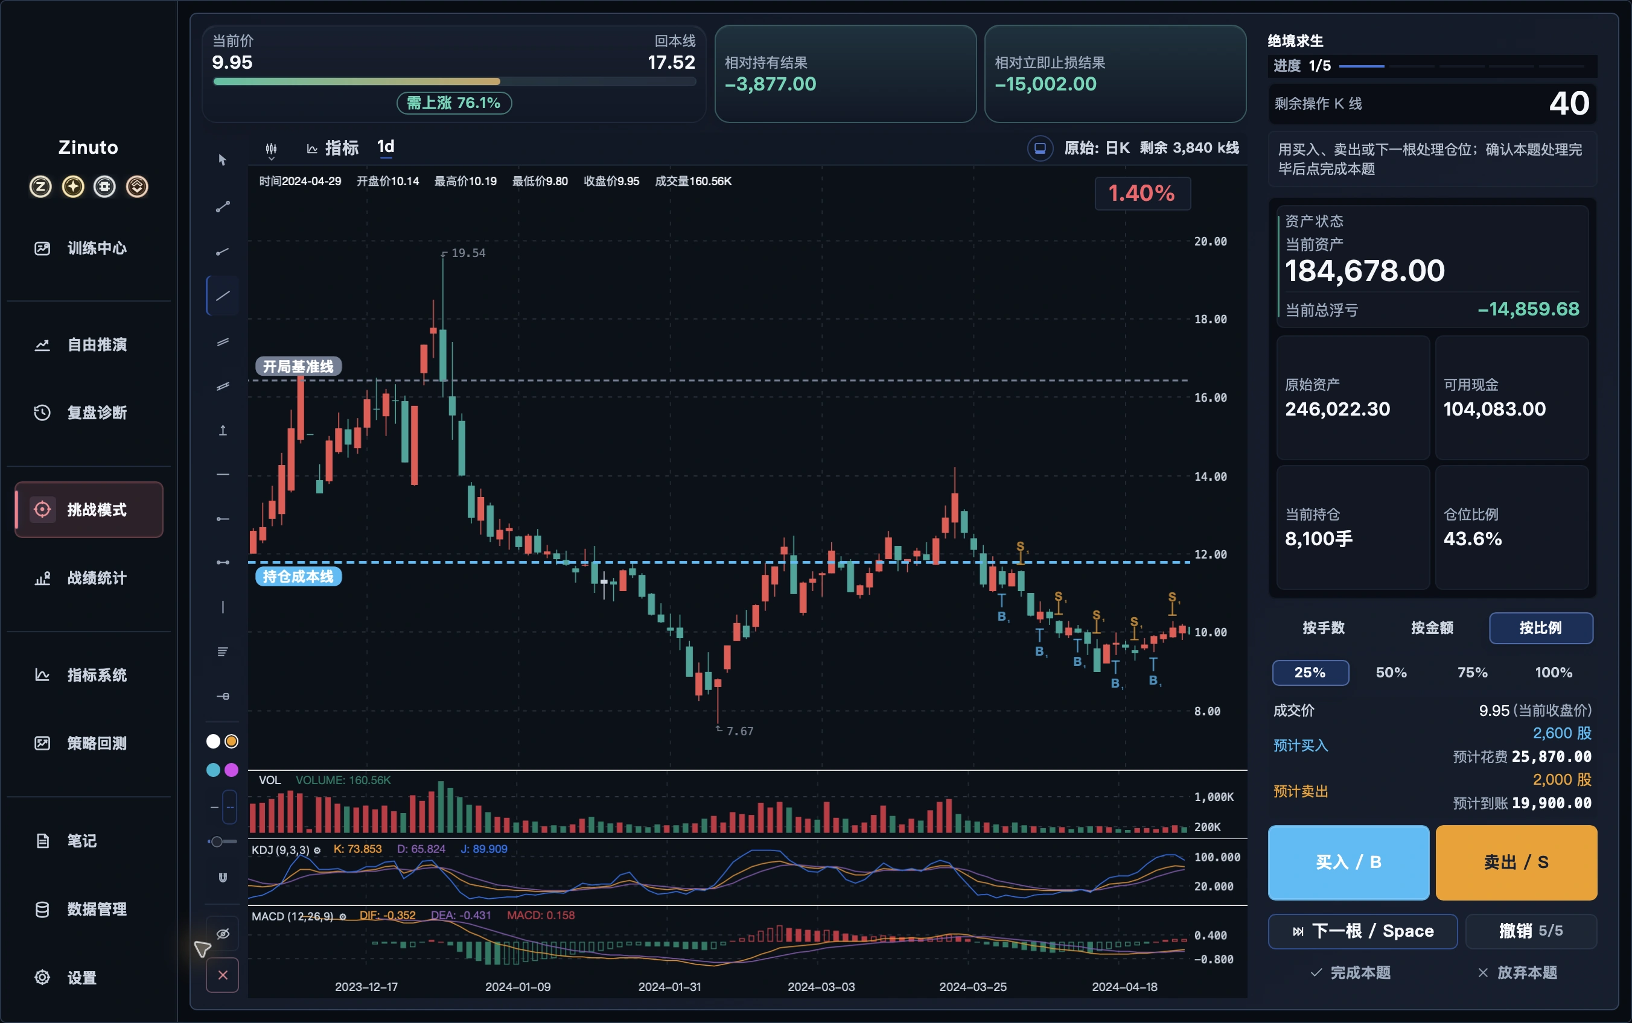This screenshot has height=1023, width=1632.
Task: Open 复盘诊断 in the sidebar
Action: 89,413
